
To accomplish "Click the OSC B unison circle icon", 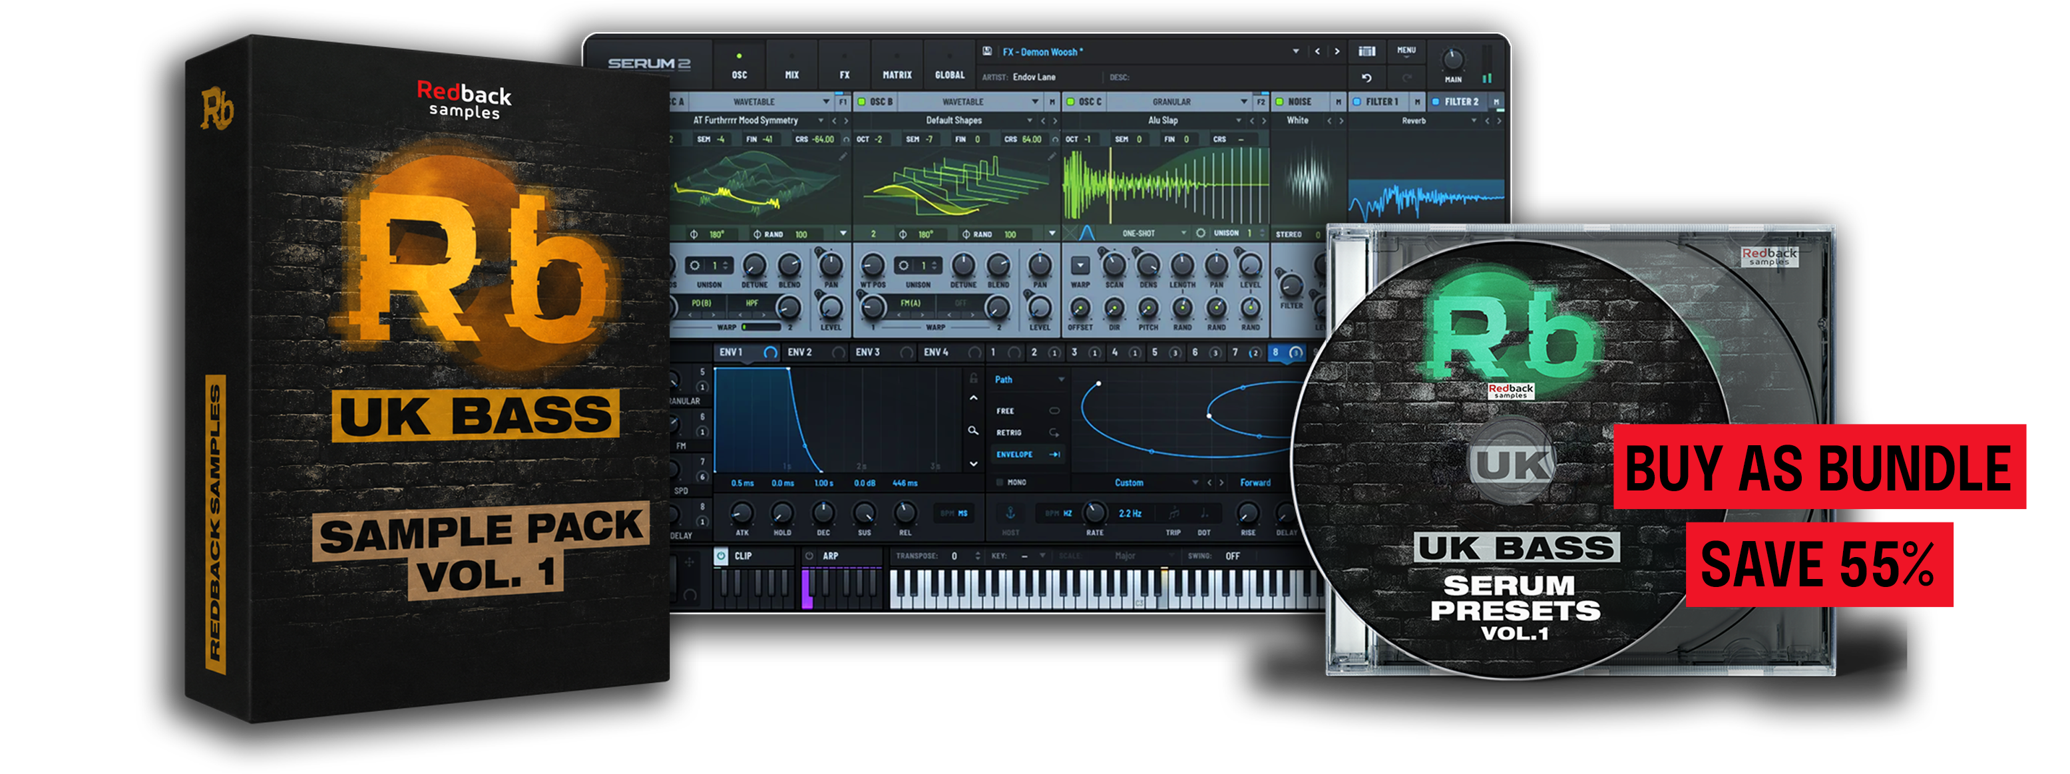I will pos(904,266).
